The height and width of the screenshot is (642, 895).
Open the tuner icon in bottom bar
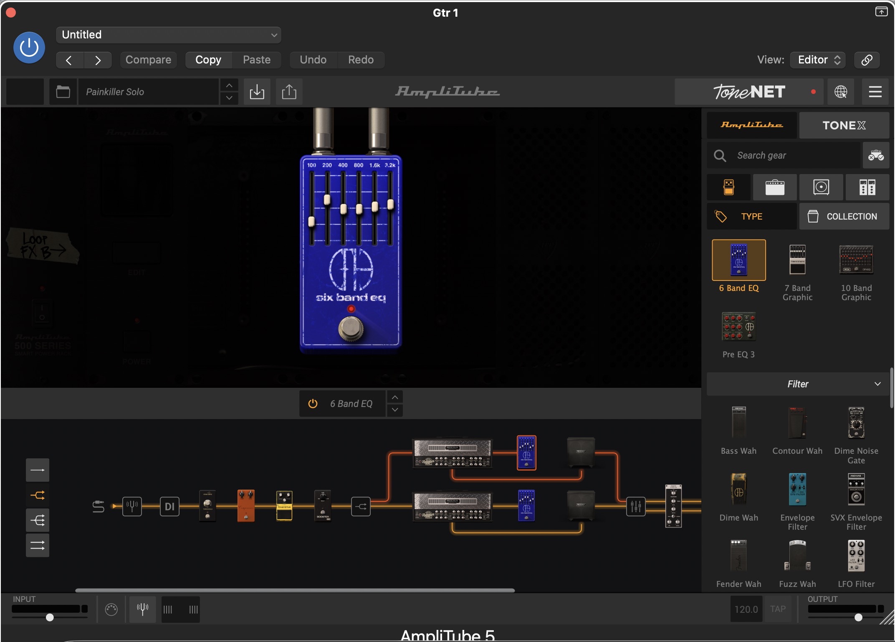pyautogui.click(x=142, y=609)
